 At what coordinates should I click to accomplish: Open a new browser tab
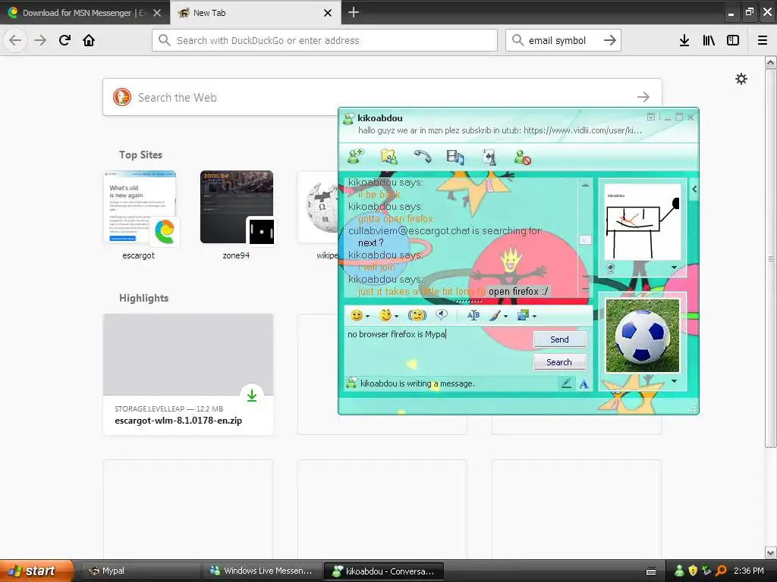[x=354, y=12]
